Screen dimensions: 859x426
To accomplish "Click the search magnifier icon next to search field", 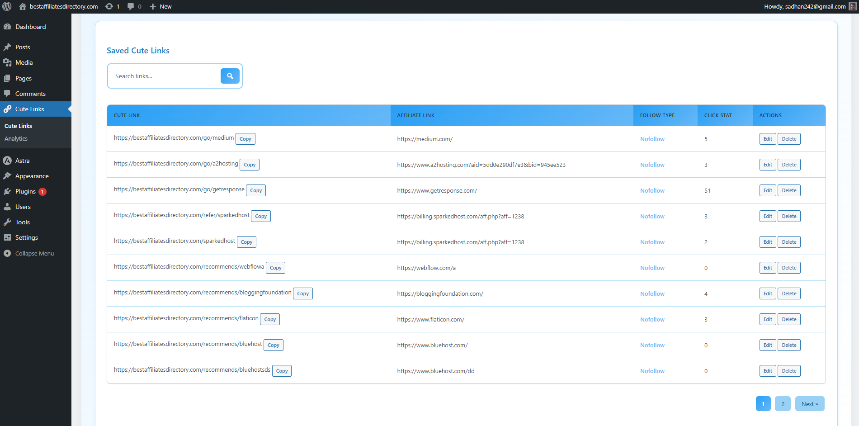I will (230, 76).
